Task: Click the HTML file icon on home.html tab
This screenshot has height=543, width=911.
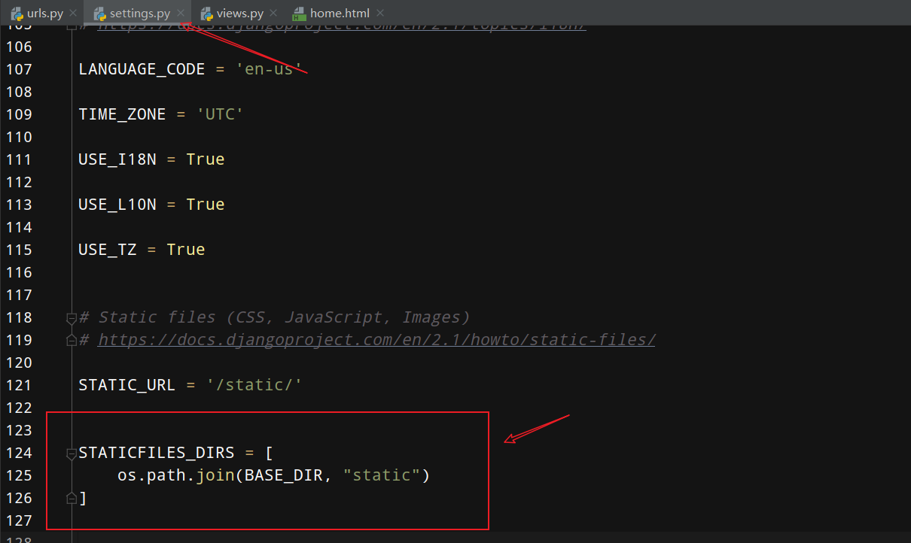Action: click(299, 13)
